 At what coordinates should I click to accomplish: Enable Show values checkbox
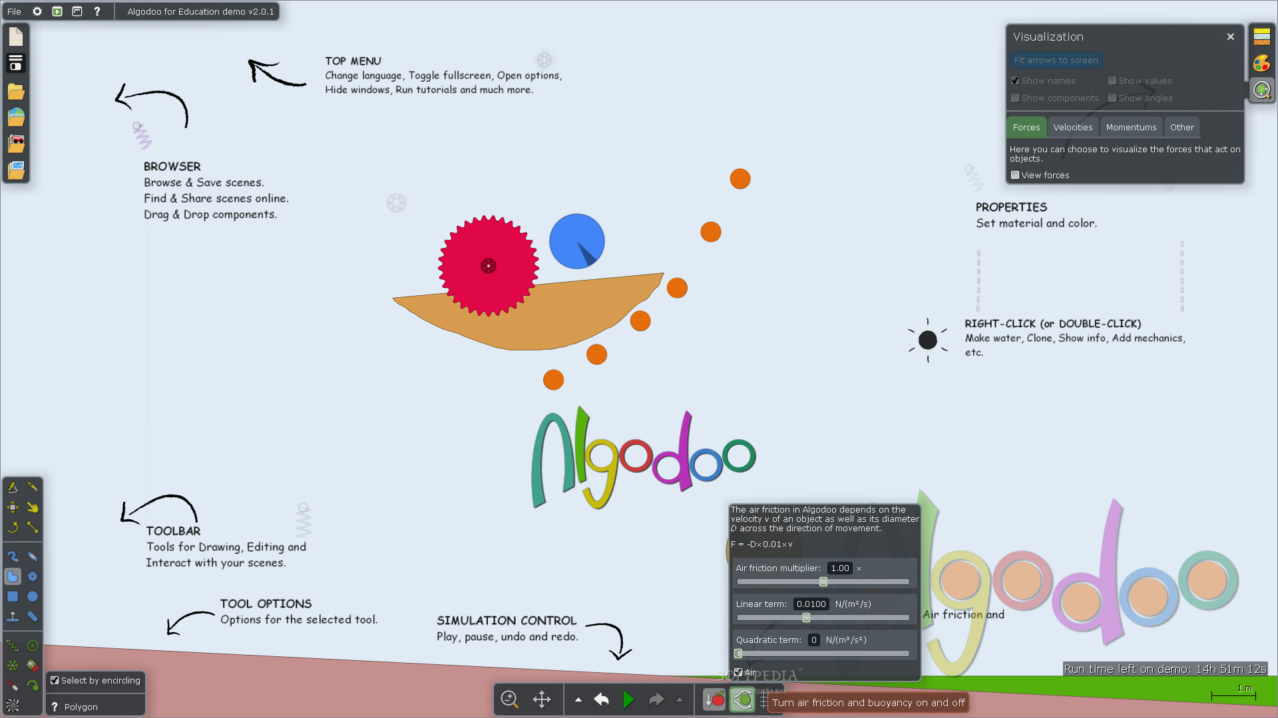1112,80
